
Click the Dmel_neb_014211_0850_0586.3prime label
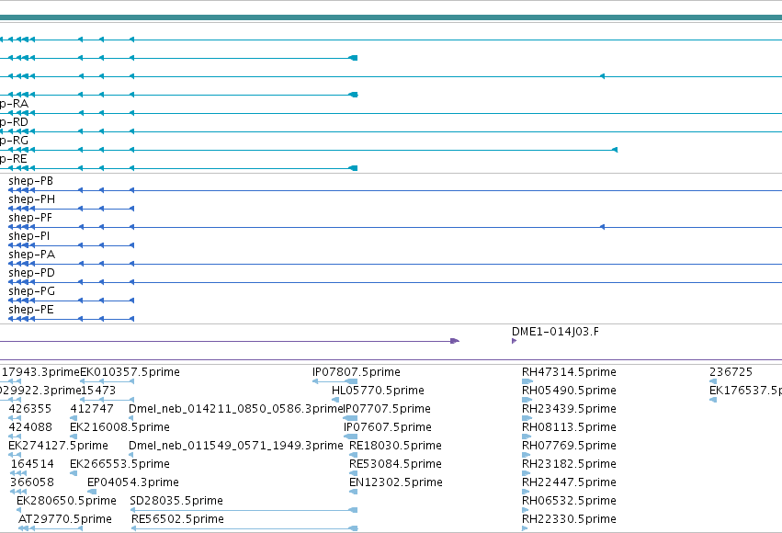[236, 409]
